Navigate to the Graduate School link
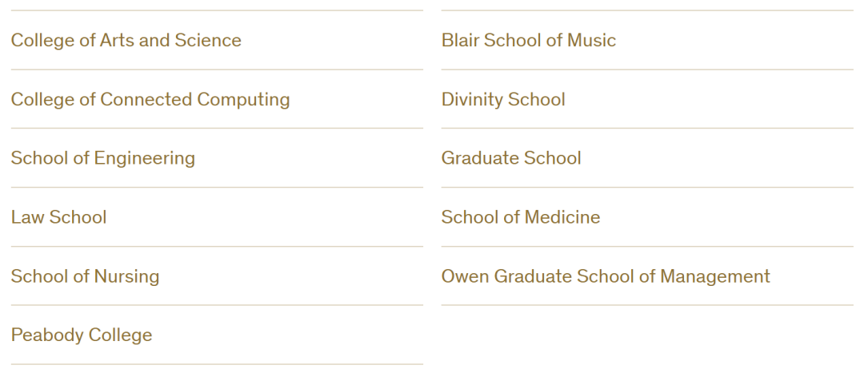 [x=511, y=158]
